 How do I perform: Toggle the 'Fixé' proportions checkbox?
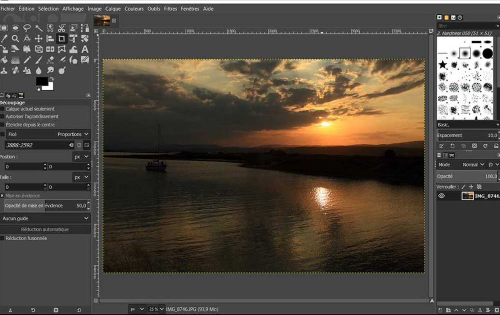(x=2, y=134)
